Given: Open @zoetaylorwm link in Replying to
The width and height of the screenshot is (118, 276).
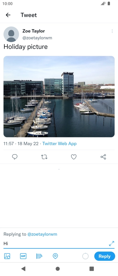Looking at the screenshot, I should pos(42,234).
